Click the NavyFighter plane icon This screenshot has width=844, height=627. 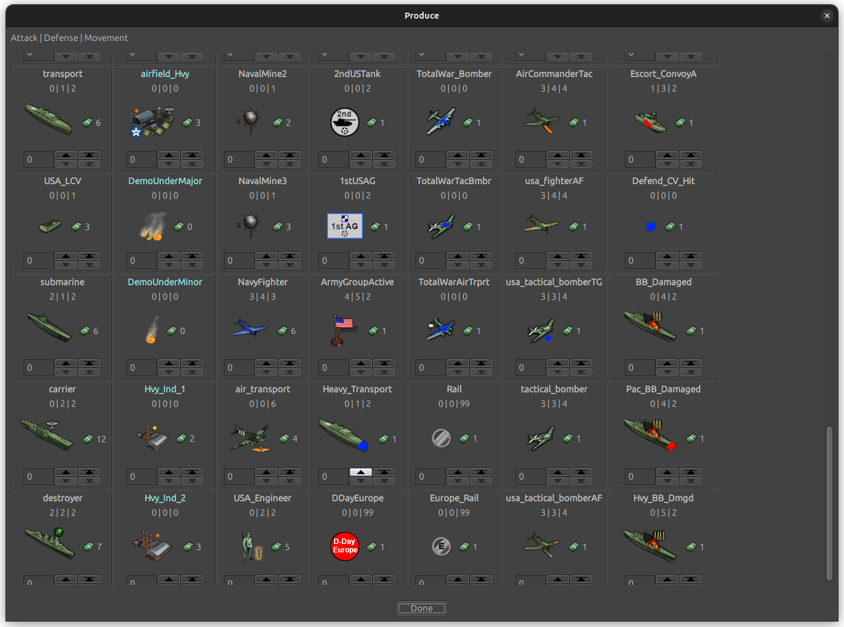249,327
